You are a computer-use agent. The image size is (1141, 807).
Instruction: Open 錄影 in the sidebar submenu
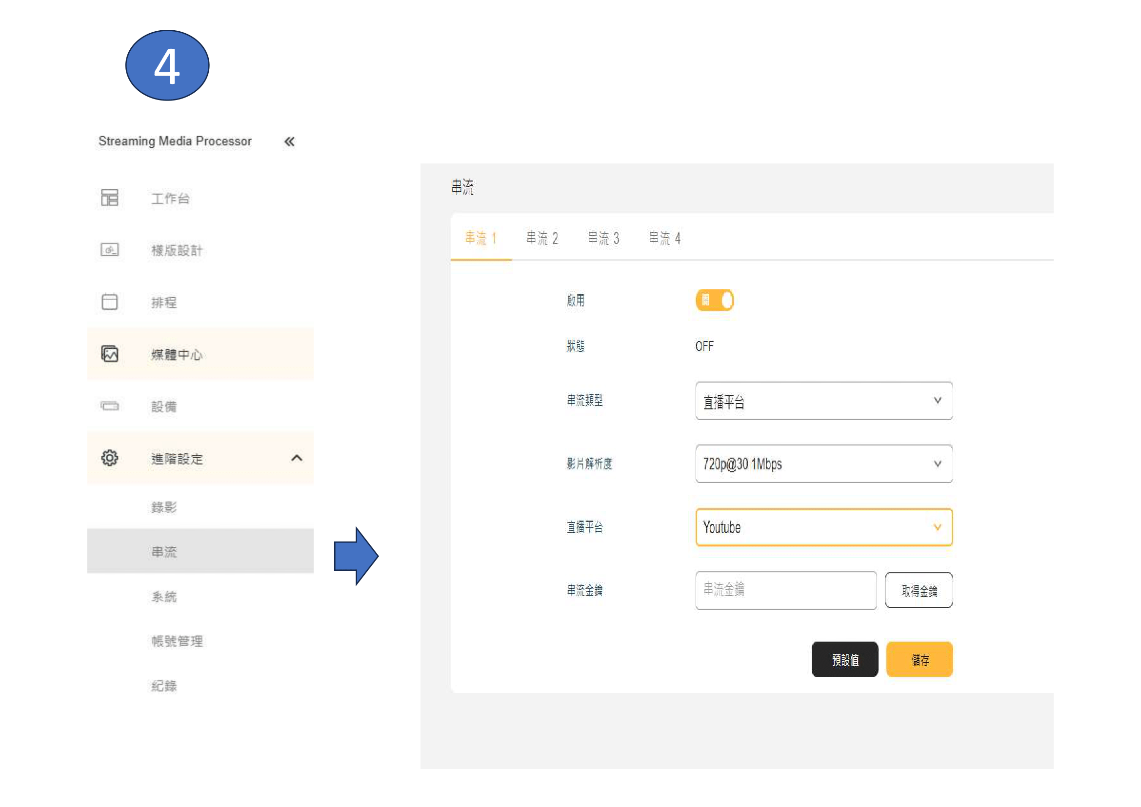tap(164, 507)
